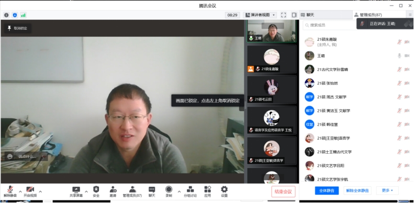Click the green network signal icon
The width and height of the screenshot is (414, 203).
point(23,15)
